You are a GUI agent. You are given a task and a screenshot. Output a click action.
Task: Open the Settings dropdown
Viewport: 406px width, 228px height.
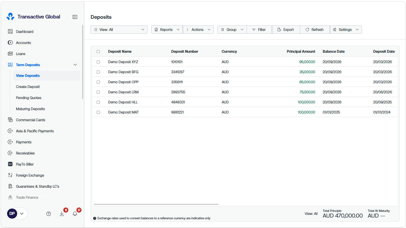click(346, 30)
